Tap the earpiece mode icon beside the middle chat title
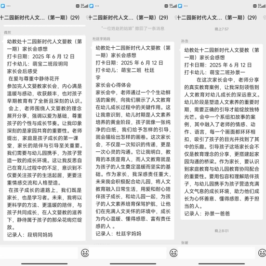This screenshot has width=266, height=266. pos(87,17)
